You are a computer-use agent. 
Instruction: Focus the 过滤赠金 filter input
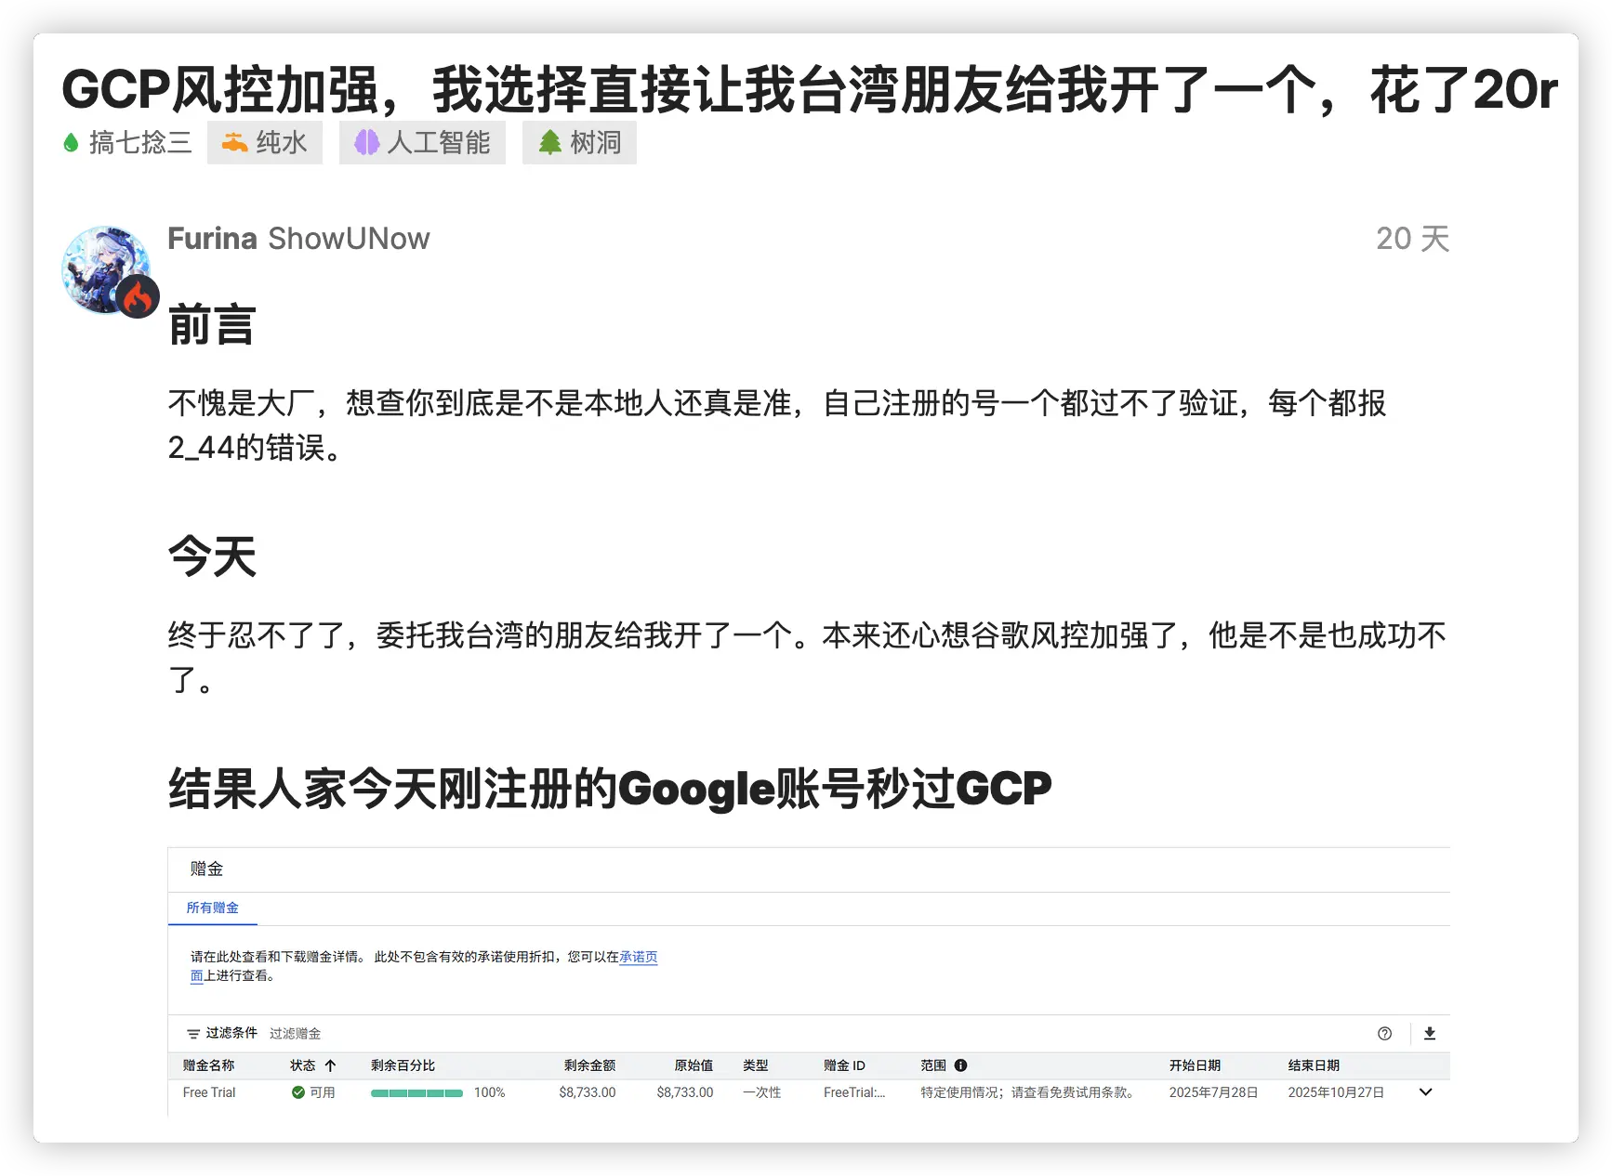point(296,1034)
